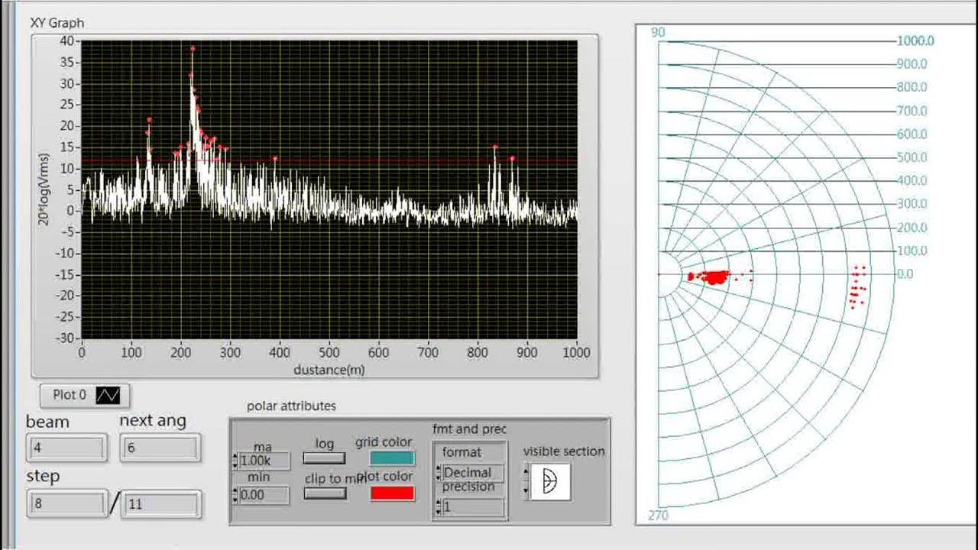Click the Plot 0 legend label

tap(70, 395)
